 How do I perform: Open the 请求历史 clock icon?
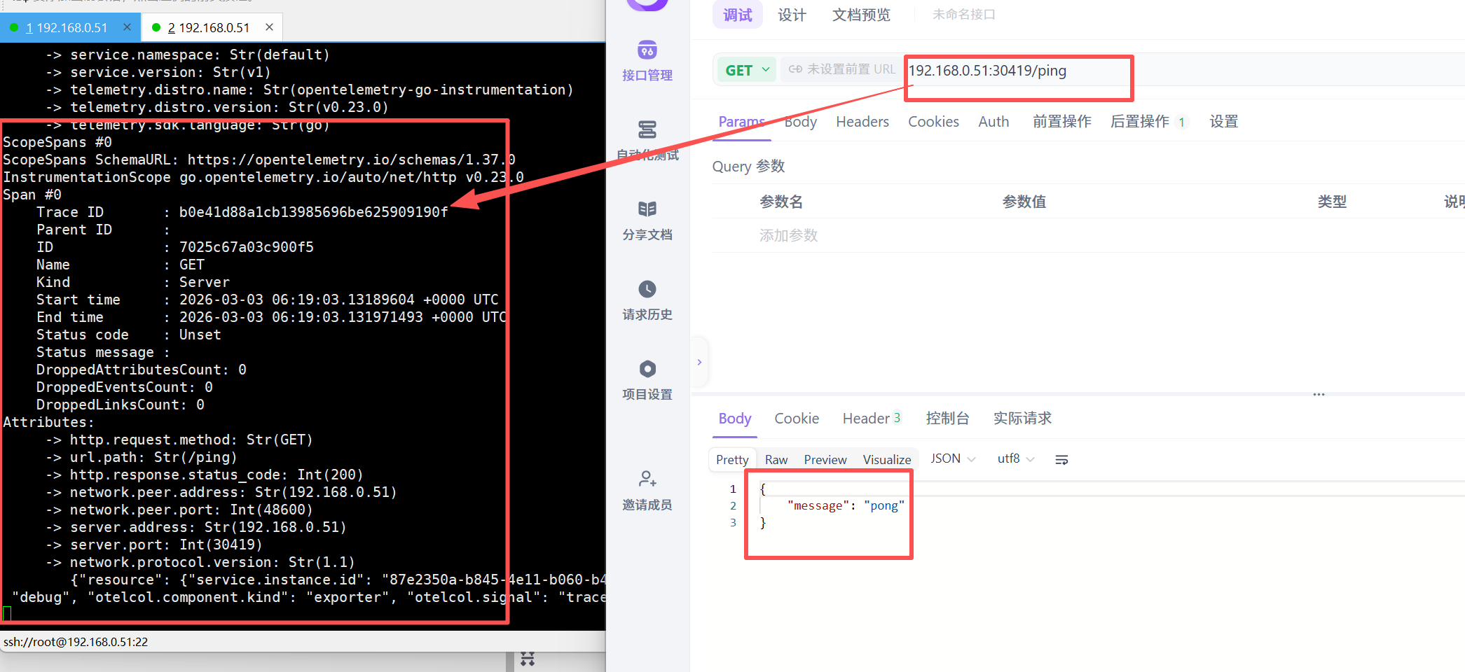click(x=647, y=289)
